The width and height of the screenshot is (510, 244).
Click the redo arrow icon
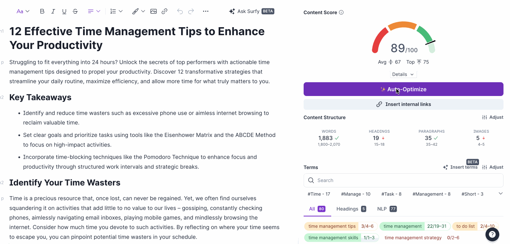tap(191, 11)
